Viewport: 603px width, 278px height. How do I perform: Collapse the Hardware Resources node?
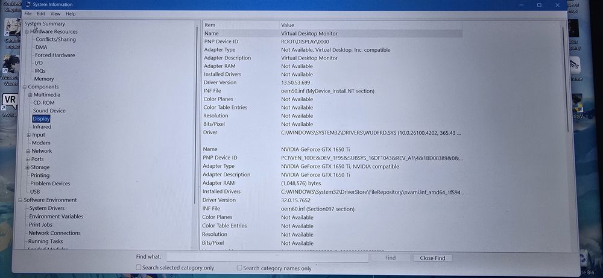pos(27,32)
